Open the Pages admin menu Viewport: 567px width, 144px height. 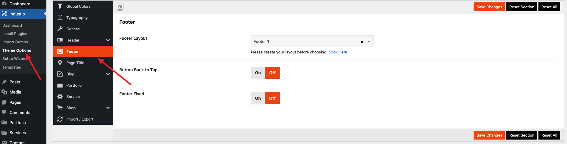click(x=15, y=102)
